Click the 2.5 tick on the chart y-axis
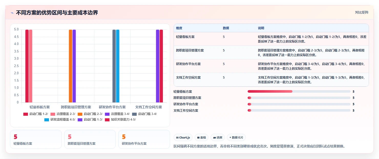Image resolution: width=379 pixels, height=159 pixels. point(16,66)
